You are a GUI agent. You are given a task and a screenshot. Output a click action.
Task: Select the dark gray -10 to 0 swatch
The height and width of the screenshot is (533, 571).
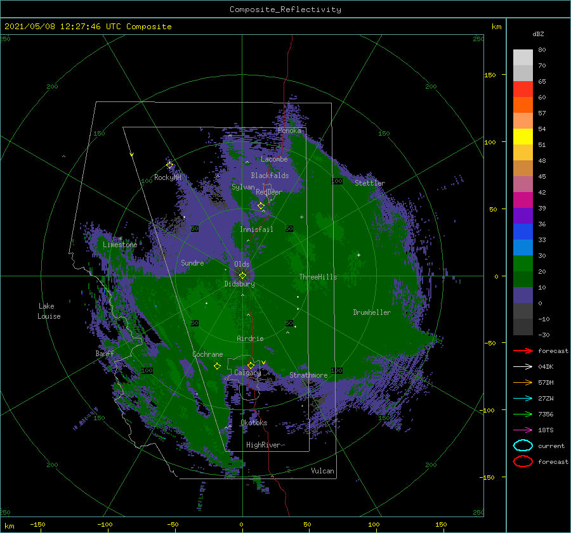click(523, 311)
